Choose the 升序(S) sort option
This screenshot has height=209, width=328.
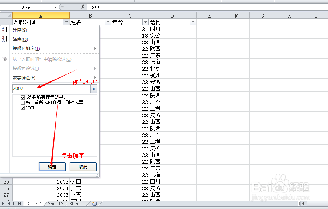click(x=20, y=30)
